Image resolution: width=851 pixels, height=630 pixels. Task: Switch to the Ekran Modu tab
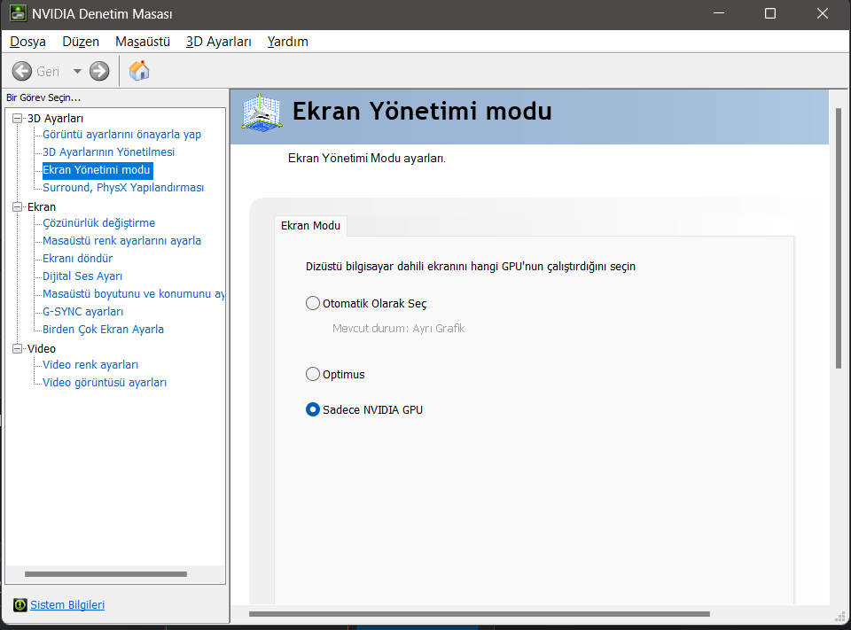pos(310,226)
